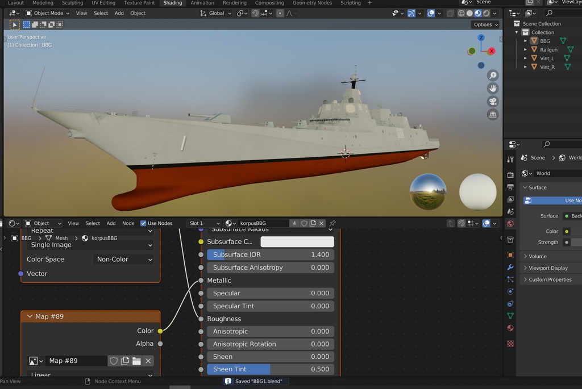The width and height of the screenshot is (582, 389).
Task: Toggle viewport overlays button
Action: [x=431, y=13]
